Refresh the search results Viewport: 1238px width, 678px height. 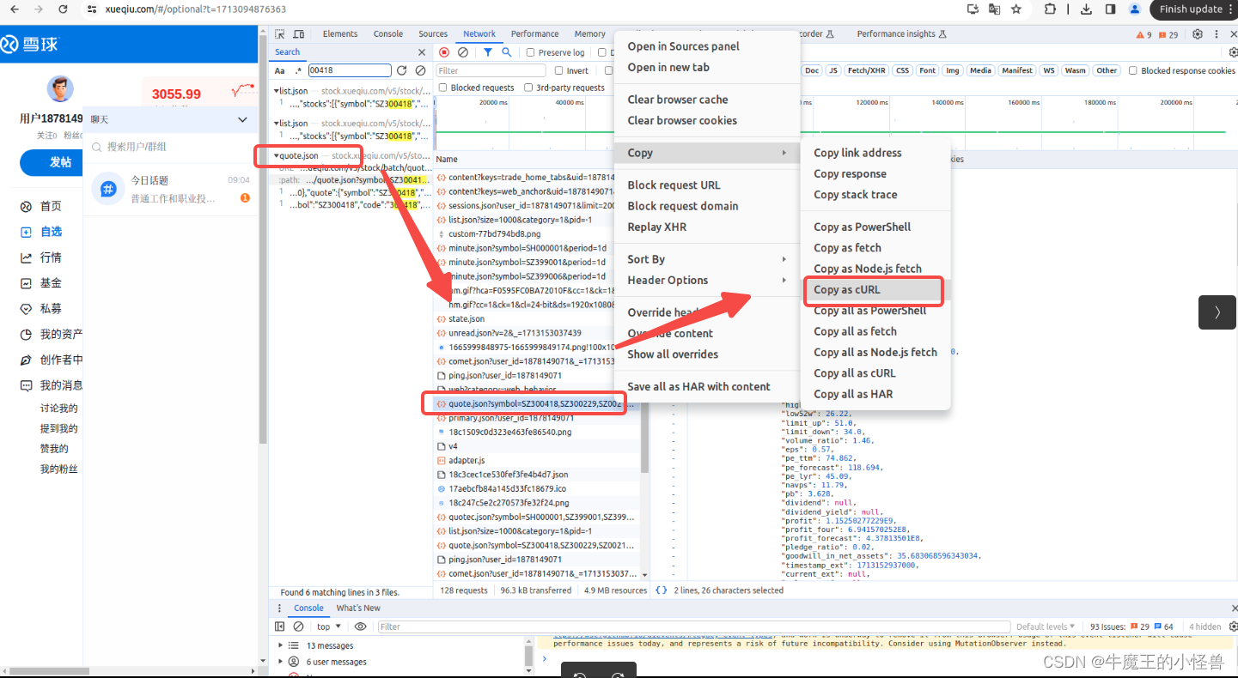(x=401, y=70)
